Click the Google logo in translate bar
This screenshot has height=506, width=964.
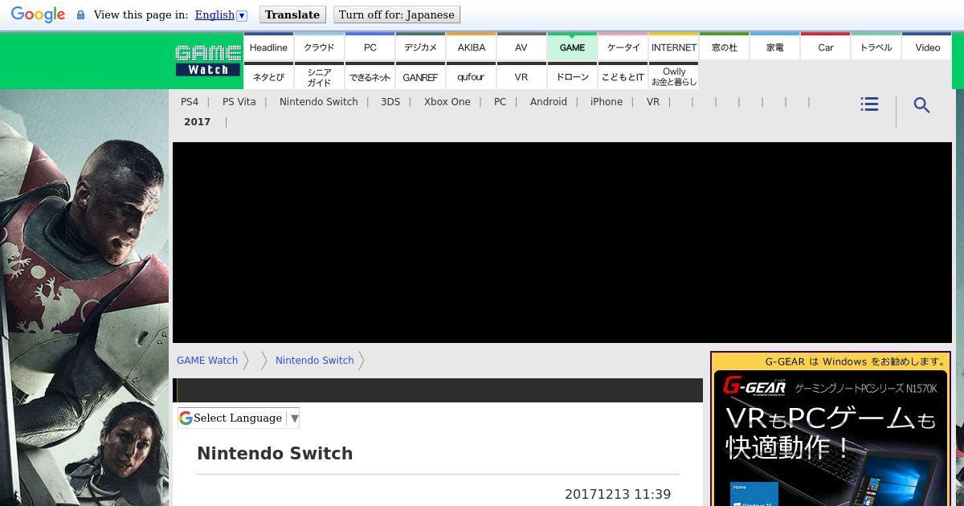tap(38, 14)
